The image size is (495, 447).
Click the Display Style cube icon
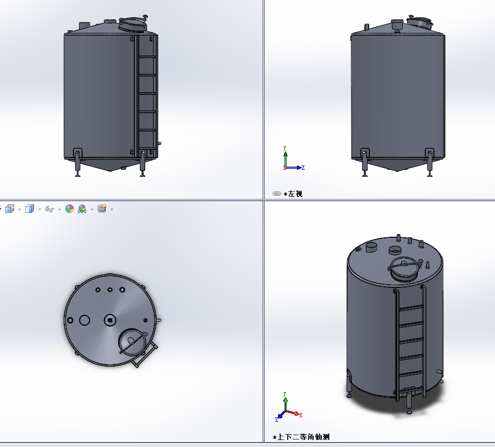tap(30, 209)
